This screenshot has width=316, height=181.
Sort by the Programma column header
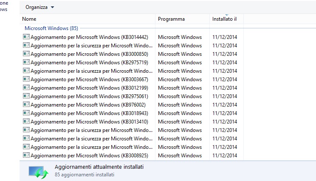(182, 19)
